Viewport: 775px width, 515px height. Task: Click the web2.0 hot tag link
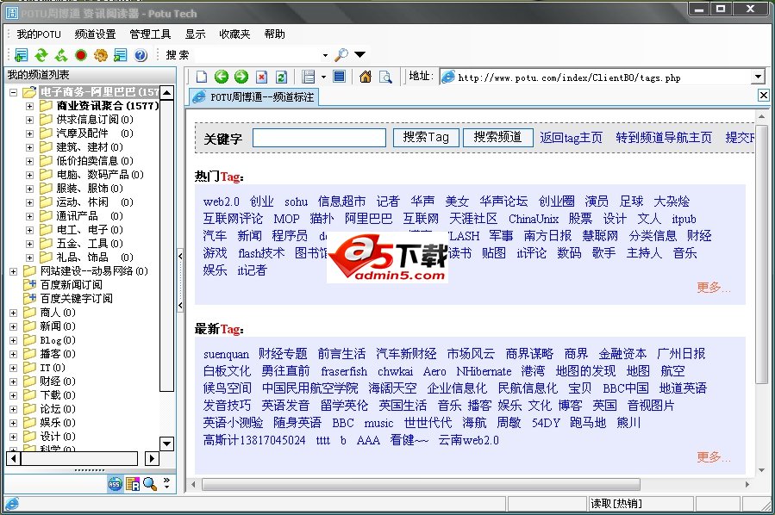221,202
